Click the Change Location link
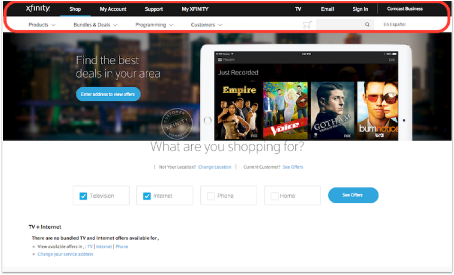 click(x=215, y=167)
